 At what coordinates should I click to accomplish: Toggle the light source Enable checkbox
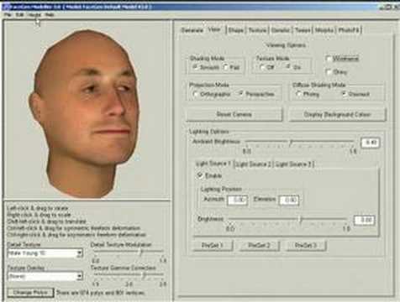coord(200,175)
